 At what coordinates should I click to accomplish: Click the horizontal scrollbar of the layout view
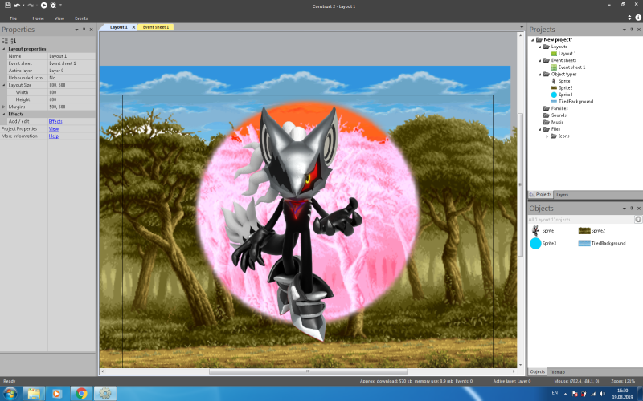pyautogui.click(x=308, y=371)
